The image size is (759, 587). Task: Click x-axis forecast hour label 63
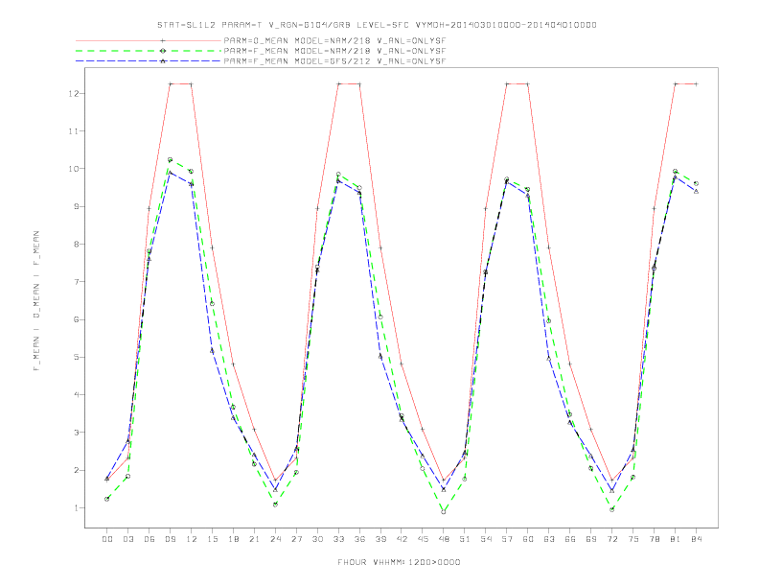point(549,539)
